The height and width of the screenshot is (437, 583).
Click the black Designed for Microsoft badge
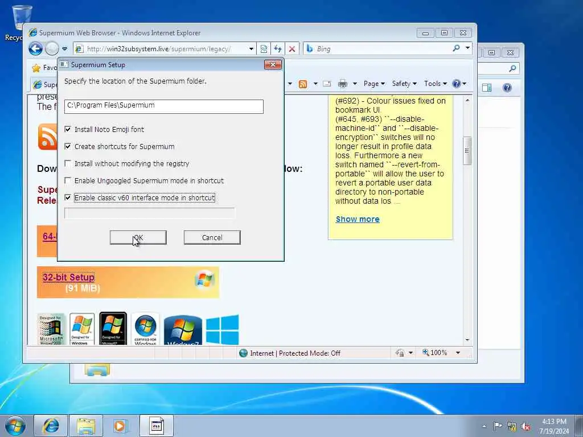point(113,329)
